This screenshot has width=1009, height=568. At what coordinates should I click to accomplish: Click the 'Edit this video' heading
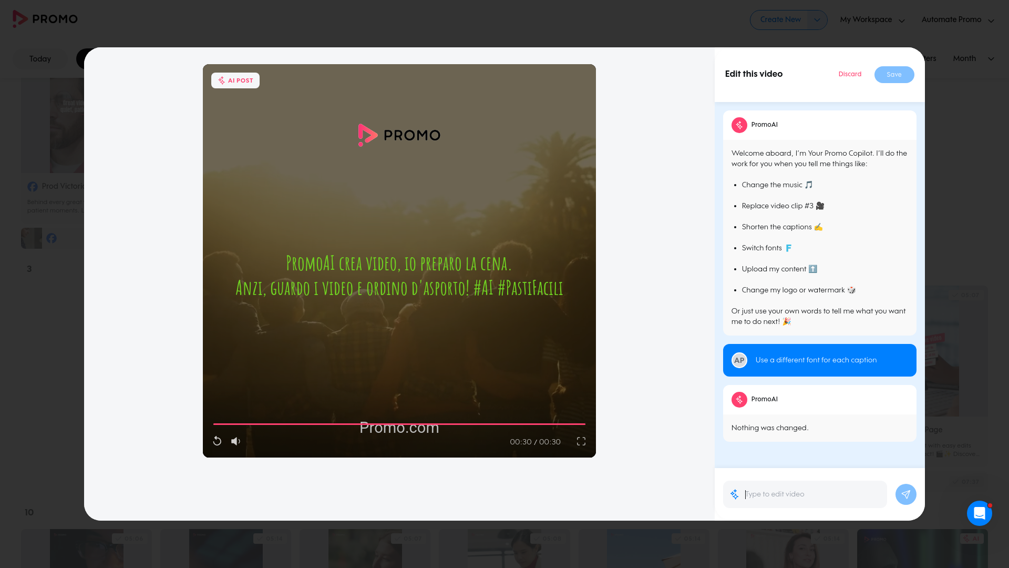click(x=754, y=74)
